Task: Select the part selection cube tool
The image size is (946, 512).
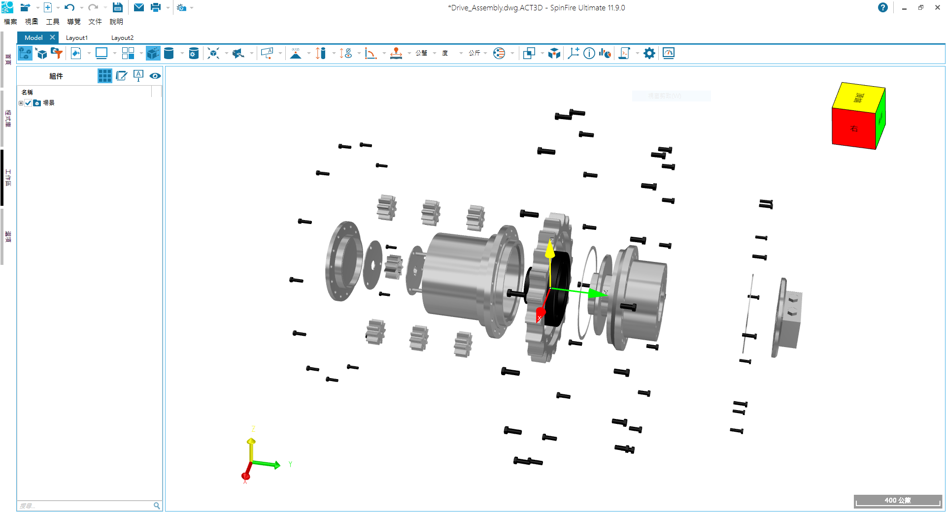Action: click(42, 53)
